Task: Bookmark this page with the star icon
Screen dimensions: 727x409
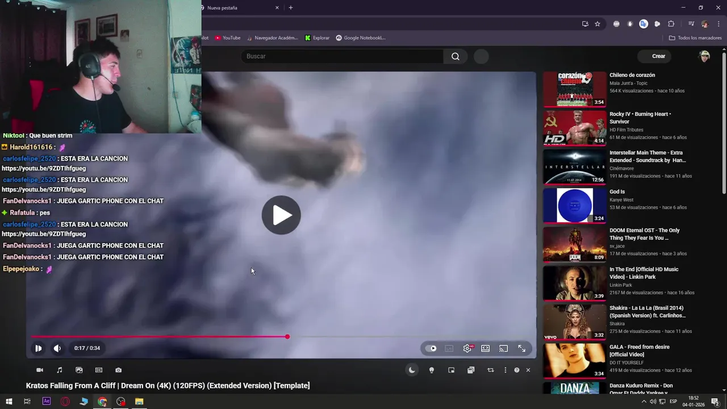Action: click(x=598, y=24)
